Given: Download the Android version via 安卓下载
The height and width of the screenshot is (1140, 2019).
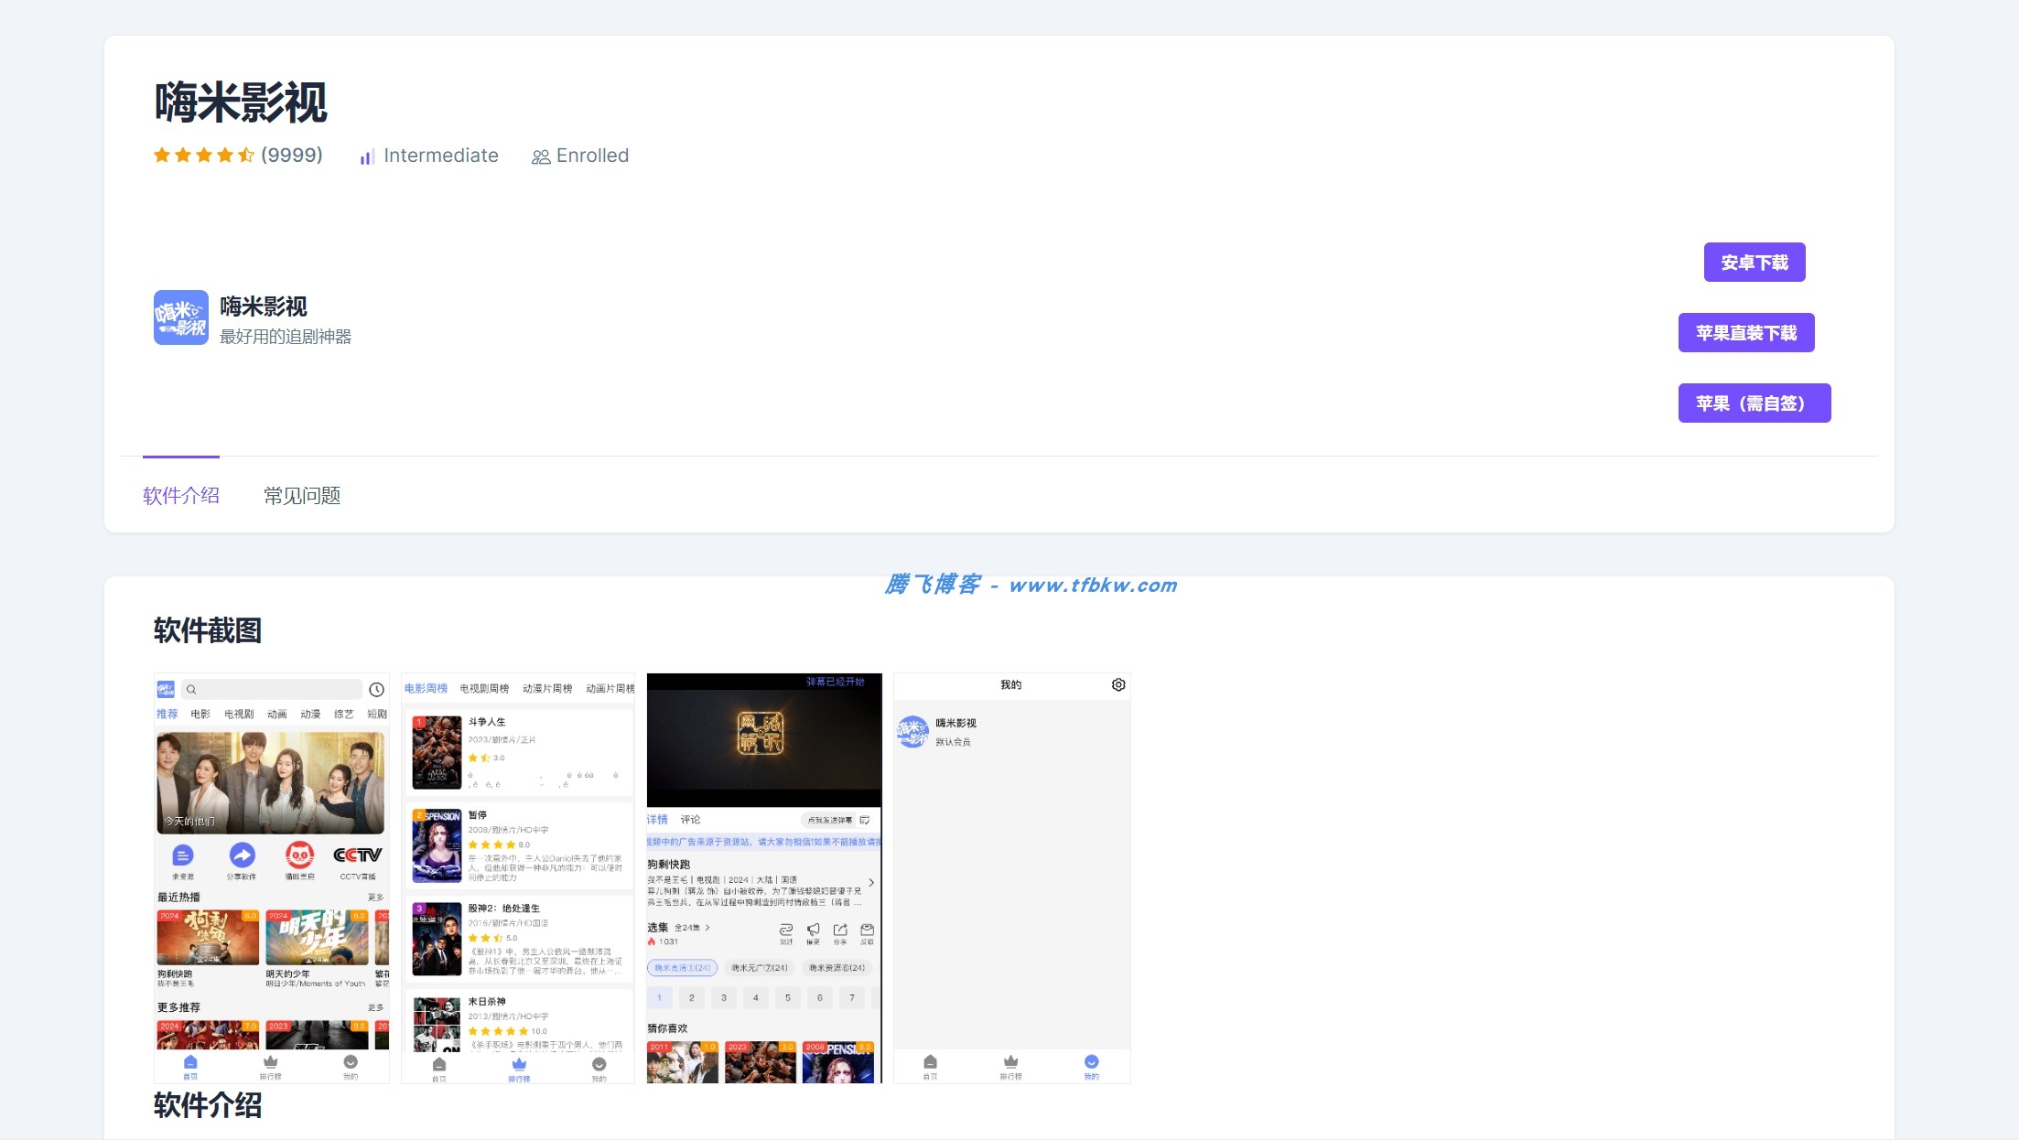Looking at the screenshot, I should [x=1754, y=263].
